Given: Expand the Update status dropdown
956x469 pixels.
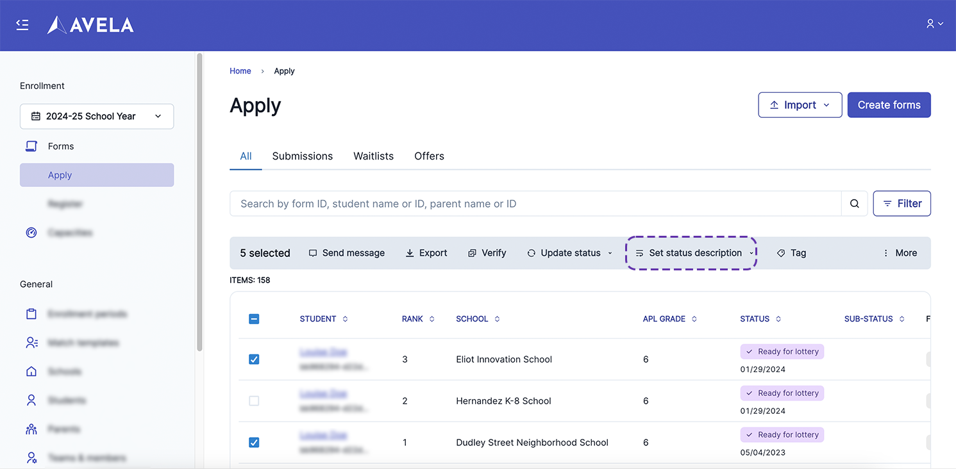Looking at the screenshot, I should 569,253.
